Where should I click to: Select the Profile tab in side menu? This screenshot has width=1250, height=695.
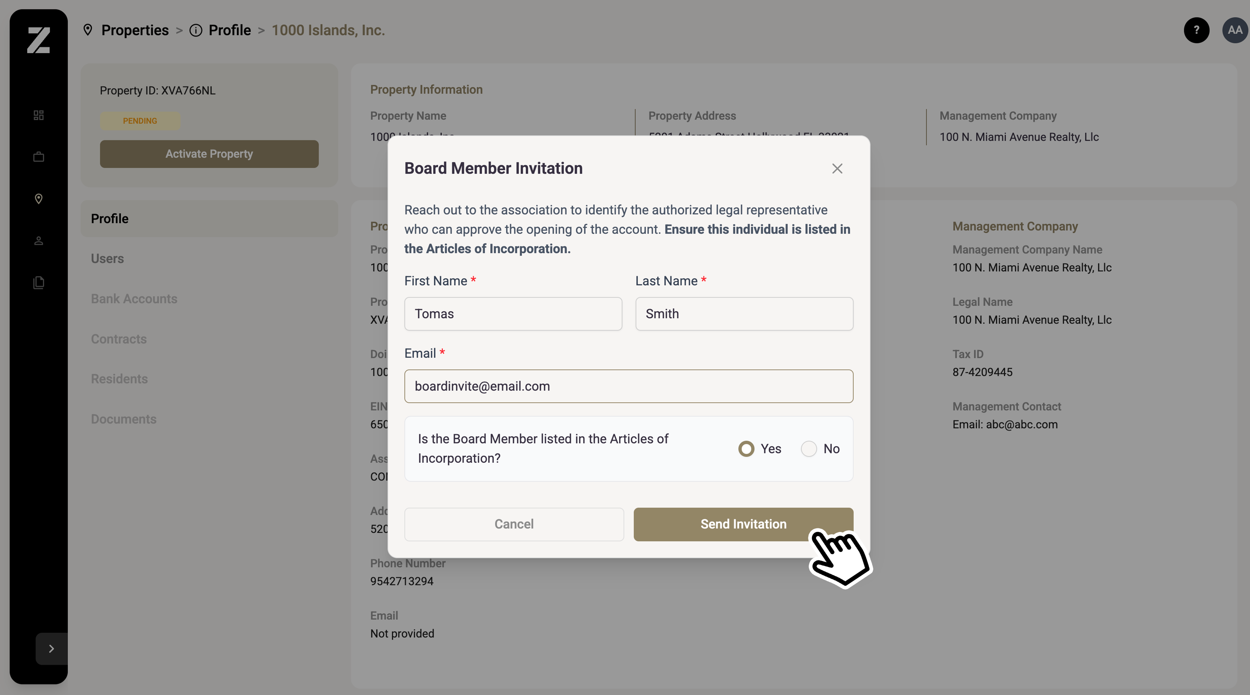tap(110, 219)
